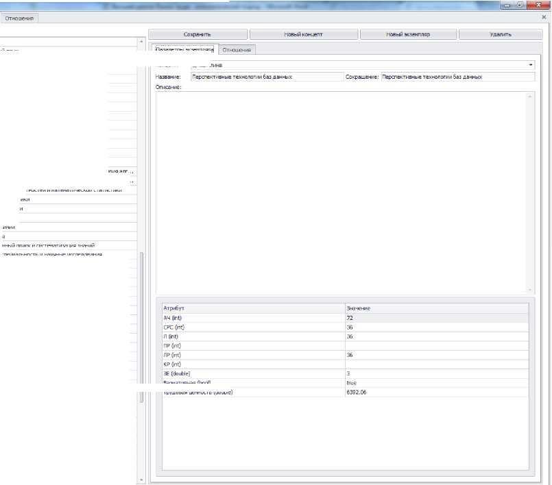The width and height of the screenshot is (552, 485).
Task: Switch to the inner Отношения tab beside instance parameters
Action: (x=237, y=50)
